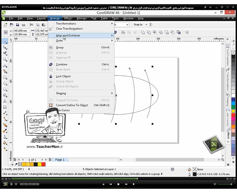Expand the Align and Distribute submenu
This screenshot has height=193, width=237.
[81, 35]
